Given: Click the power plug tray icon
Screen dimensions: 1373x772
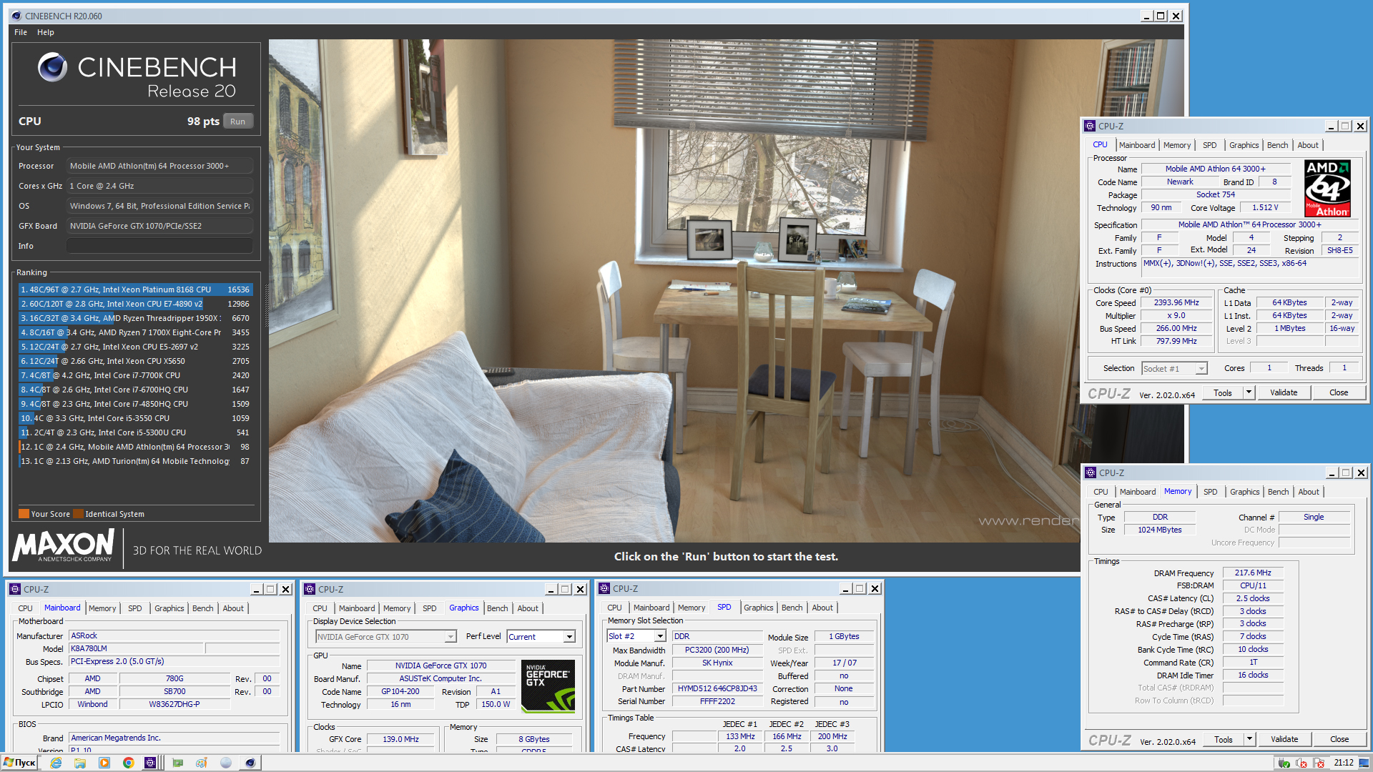Looking at the screenshot, I should coord(1284,763).
